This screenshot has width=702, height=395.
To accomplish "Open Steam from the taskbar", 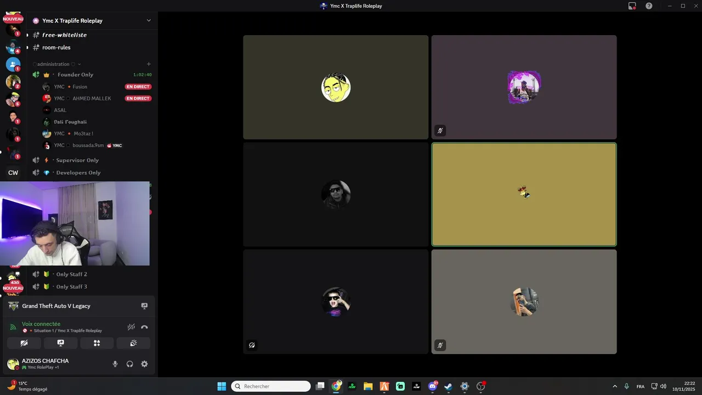I will [448, 386].
